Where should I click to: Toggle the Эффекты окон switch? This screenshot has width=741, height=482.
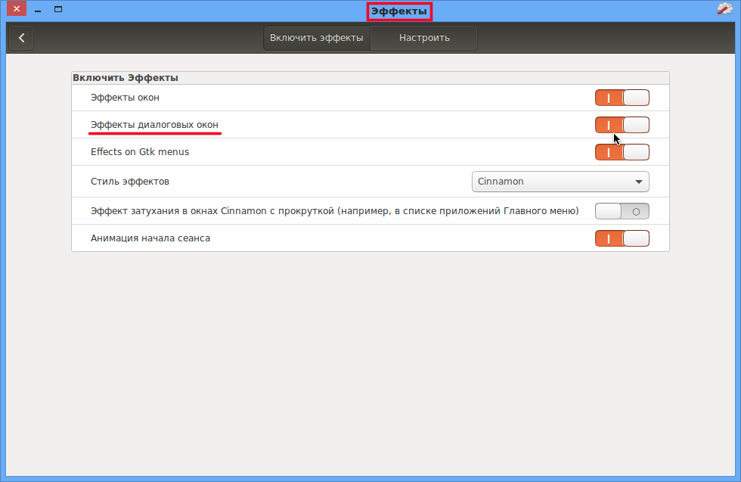tap(622, 98)
